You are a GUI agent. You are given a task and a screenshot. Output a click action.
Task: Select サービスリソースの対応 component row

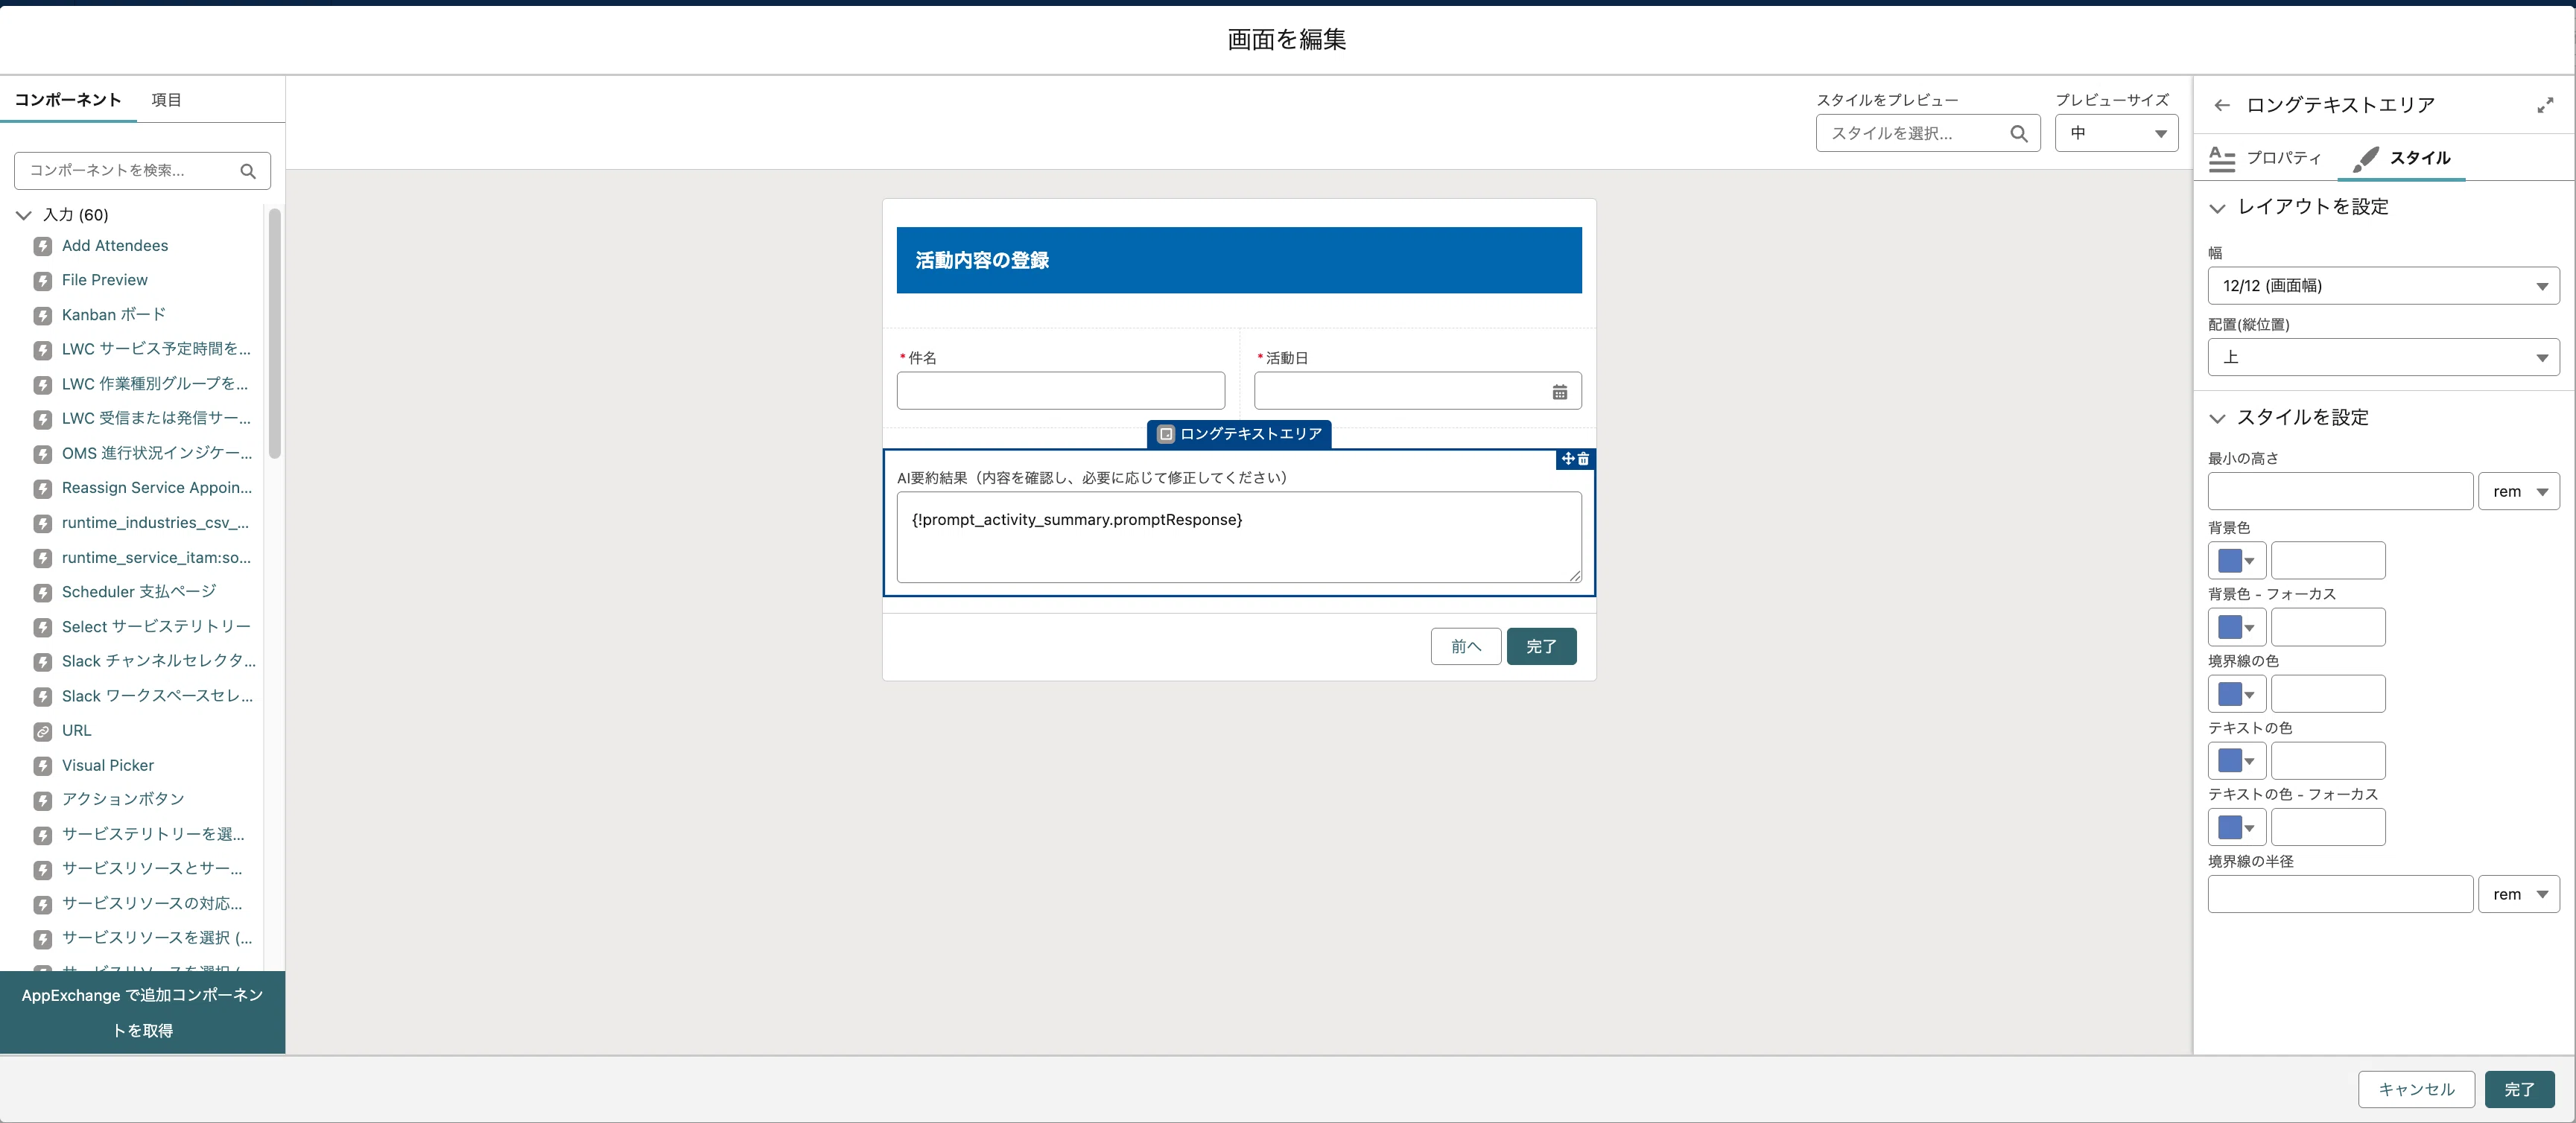coord(143,904)
